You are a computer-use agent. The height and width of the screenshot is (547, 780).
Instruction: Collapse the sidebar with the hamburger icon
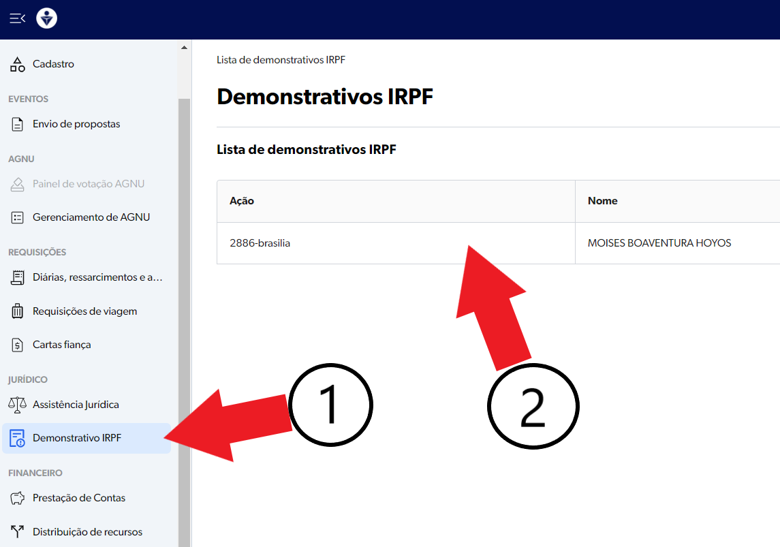point(17,18)
